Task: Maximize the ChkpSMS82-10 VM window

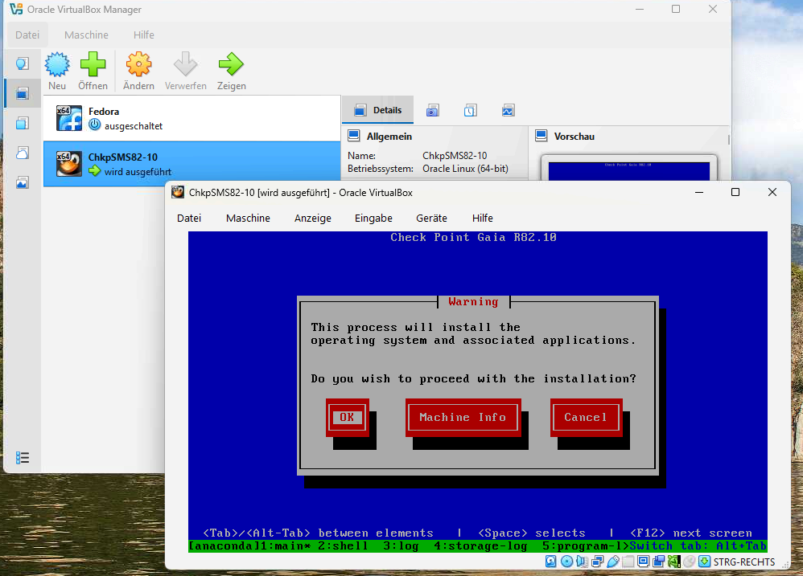Action: (735, 192)
